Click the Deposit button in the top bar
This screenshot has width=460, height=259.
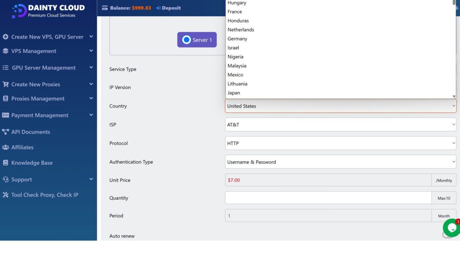coord(168,8)
